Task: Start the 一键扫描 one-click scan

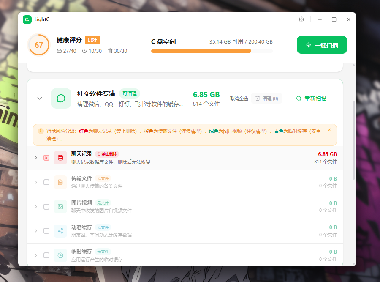Action: pyautogui.click(x=322, y=45)
